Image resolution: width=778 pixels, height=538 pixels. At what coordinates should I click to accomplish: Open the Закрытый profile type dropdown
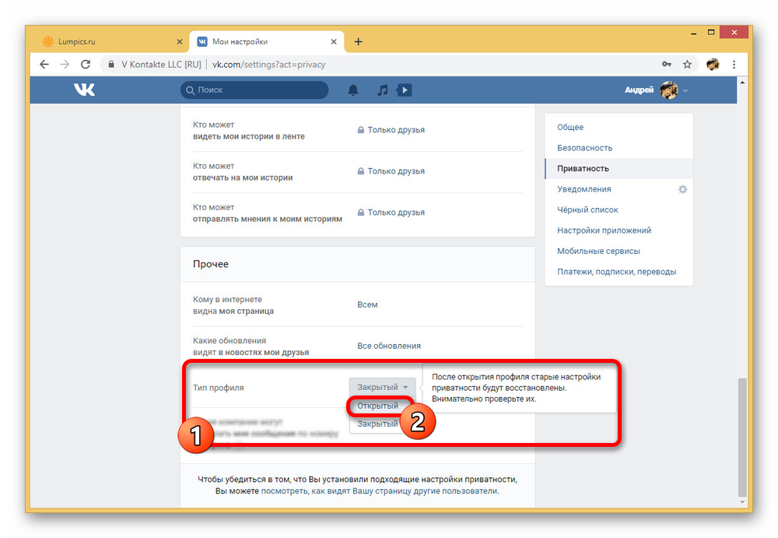pyautogui.click(x=382, y=387)
